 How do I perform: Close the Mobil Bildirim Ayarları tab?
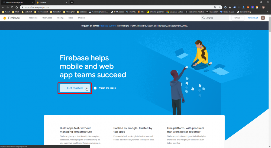coord(33,2)
